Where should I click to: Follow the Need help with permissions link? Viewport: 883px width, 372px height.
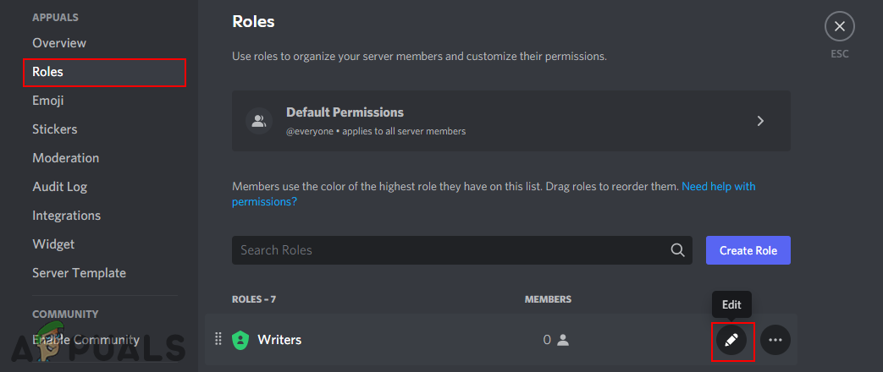pos(494,194)
